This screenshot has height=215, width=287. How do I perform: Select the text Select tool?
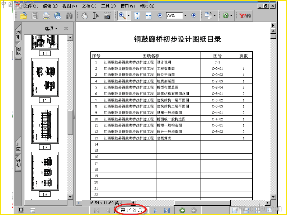pos(96,16)
